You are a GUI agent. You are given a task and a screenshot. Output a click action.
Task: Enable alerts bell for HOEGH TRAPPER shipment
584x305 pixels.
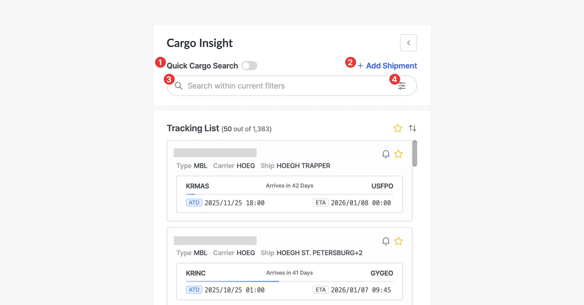(386, 154)
